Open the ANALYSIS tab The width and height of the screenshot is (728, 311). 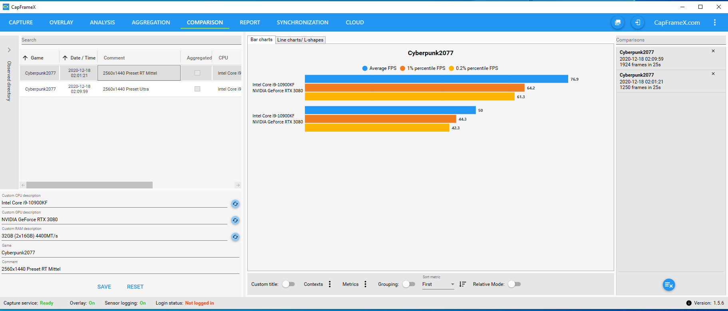pos(102,22)
